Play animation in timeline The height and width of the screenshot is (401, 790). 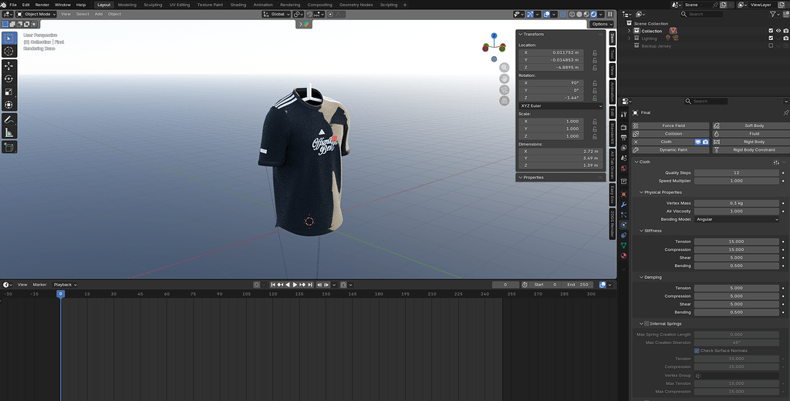coord(295,285)
